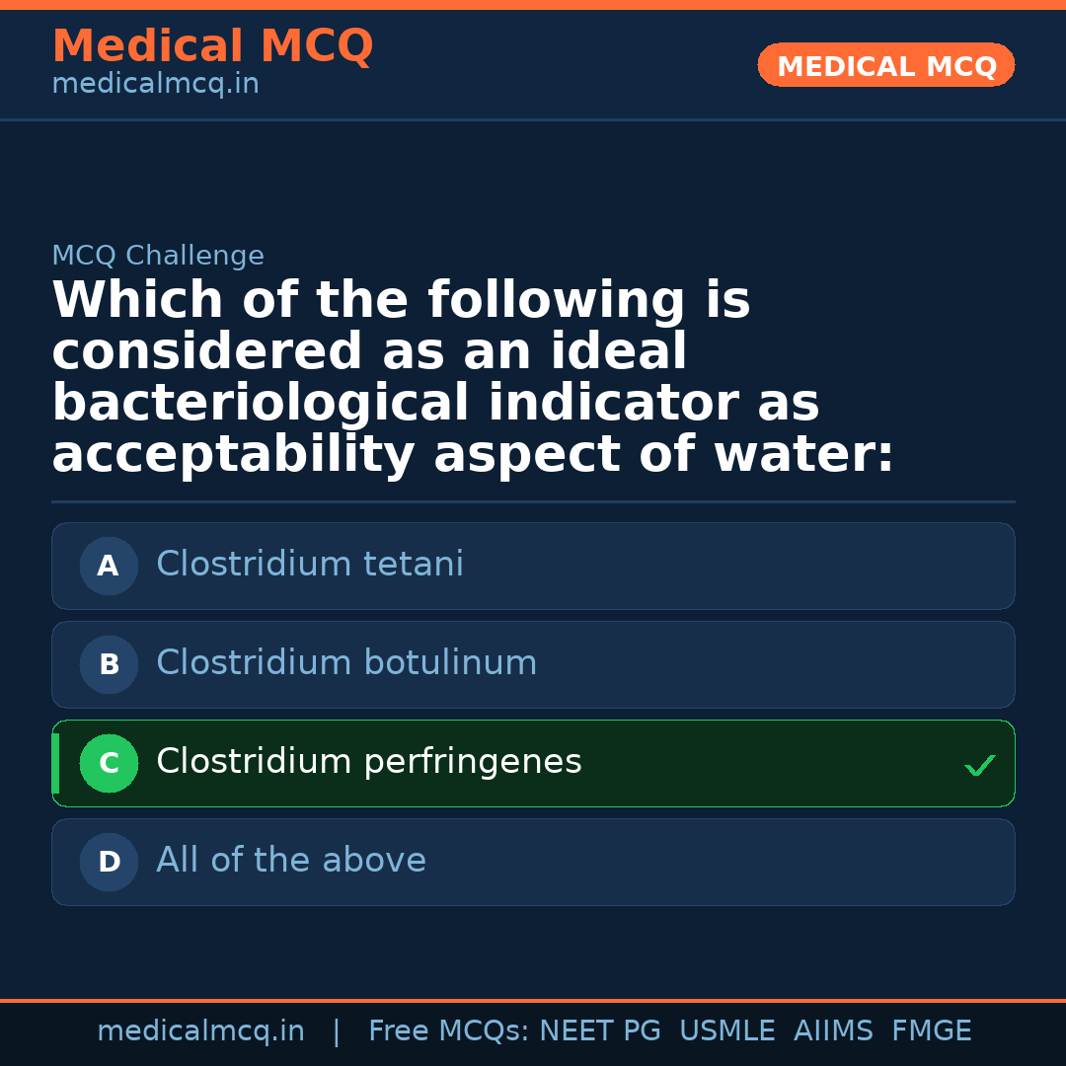Viewport: 1066px width, 1066px height.
Task: Select the All of the above option
Action: click(291, 861)
